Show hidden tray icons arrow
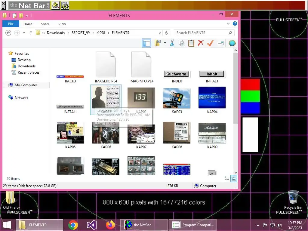 tap(258, 225)
